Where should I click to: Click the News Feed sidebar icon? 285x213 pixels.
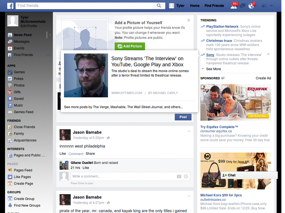[10, 35]
